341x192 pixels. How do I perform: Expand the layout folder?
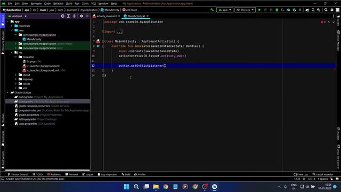click(15, 75)
